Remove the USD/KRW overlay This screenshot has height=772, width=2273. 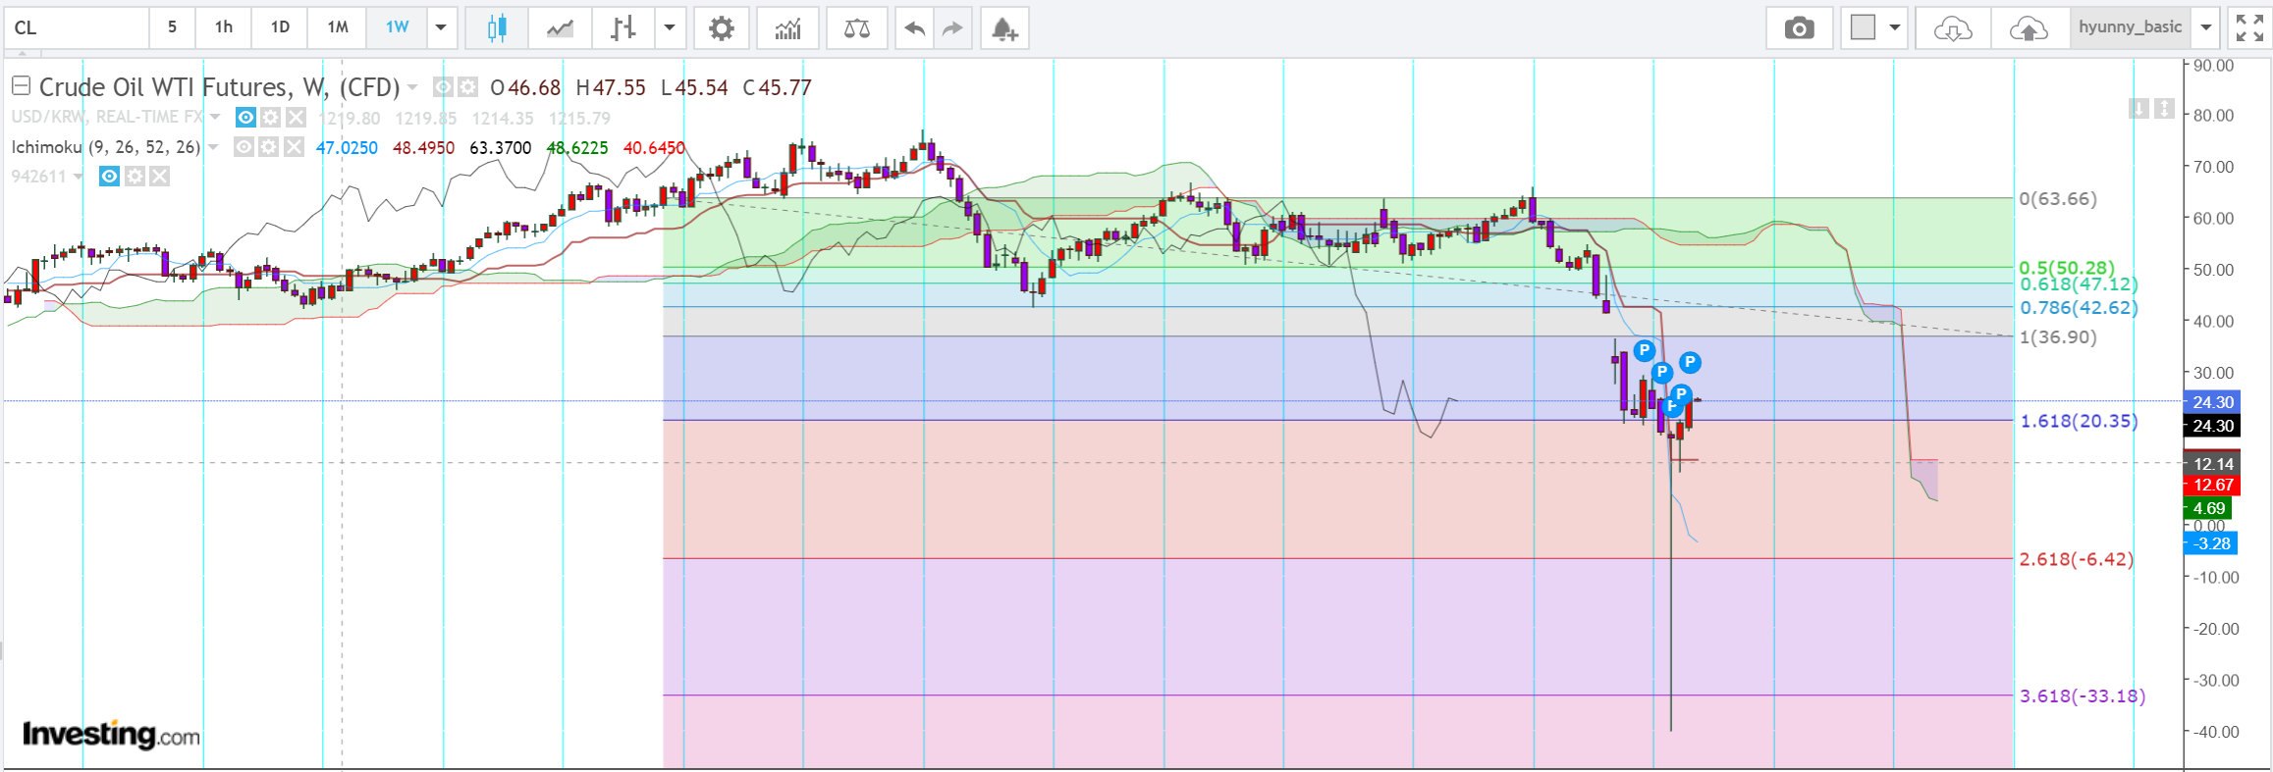tap(296, 118)
